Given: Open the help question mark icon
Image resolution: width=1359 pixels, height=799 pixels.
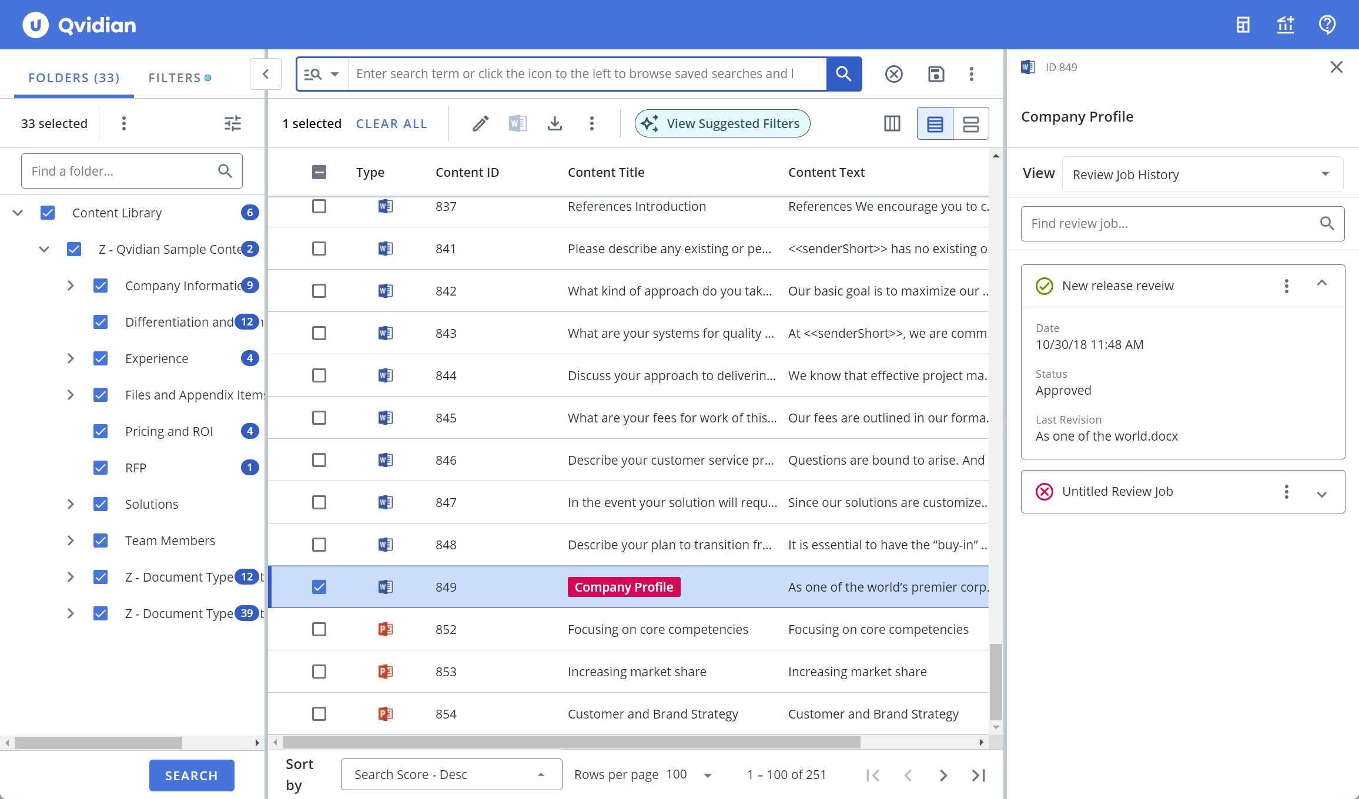Looking at the screenshot, I should (1327, 25).
